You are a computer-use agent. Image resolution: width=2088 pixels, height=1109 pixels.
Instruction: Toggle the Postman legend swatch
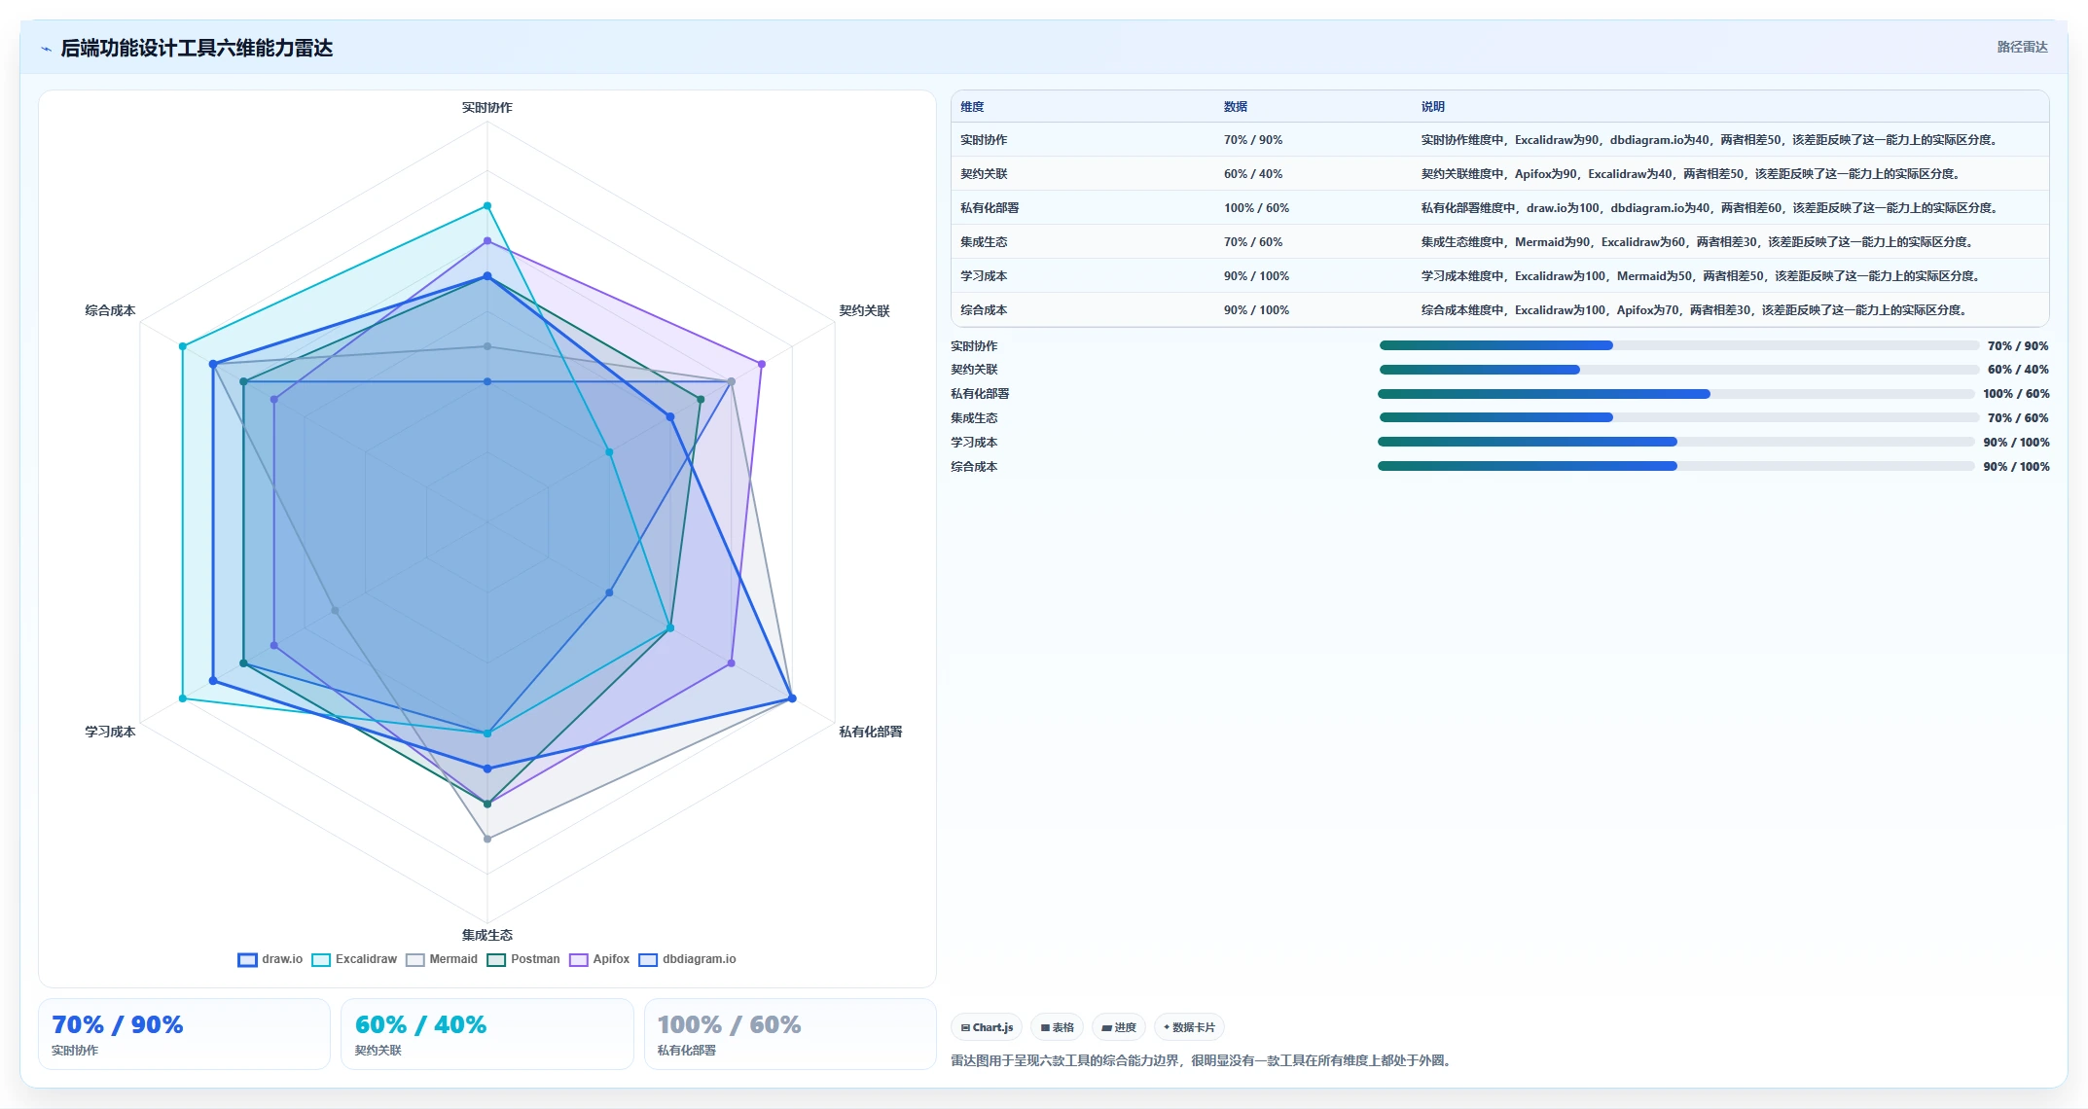pos(496,959)
